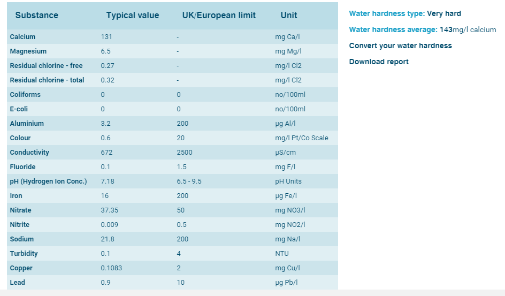Select the pH (Hydrogen Ion Conc.) row
This screenshot has height=296, width=505.
point(48,181)
